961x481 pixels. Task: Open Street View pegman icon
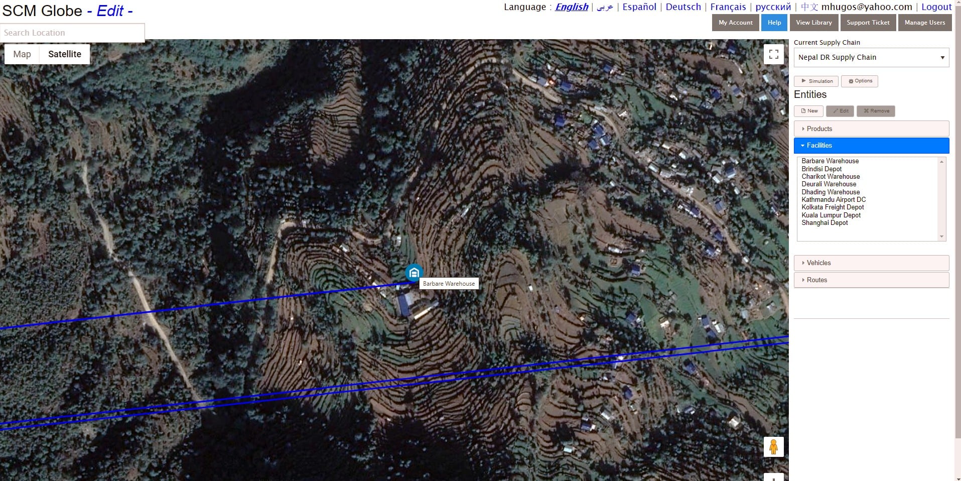773,446
